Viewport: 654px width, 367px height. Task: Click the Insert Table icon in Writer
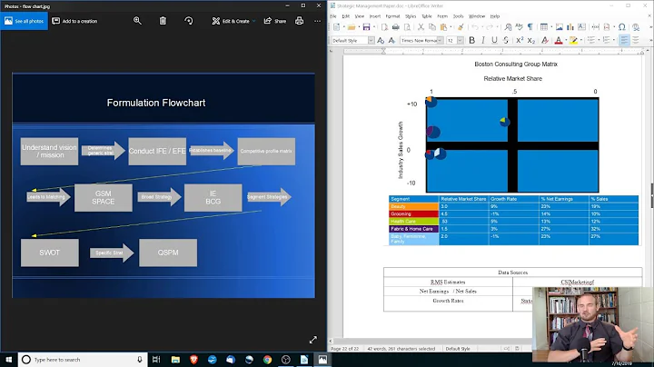(544, 27)
